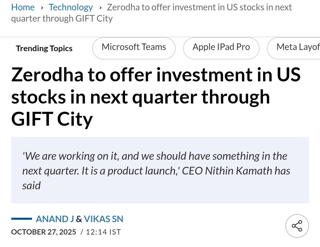
Task: Click the breadcrumb arrow after Home
Action: [42, 8]
